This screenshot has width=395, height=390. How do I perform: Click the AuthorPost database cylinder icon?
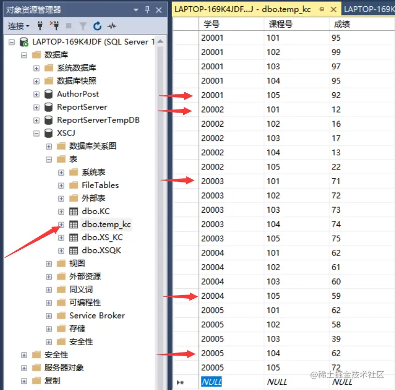(49, 94)
